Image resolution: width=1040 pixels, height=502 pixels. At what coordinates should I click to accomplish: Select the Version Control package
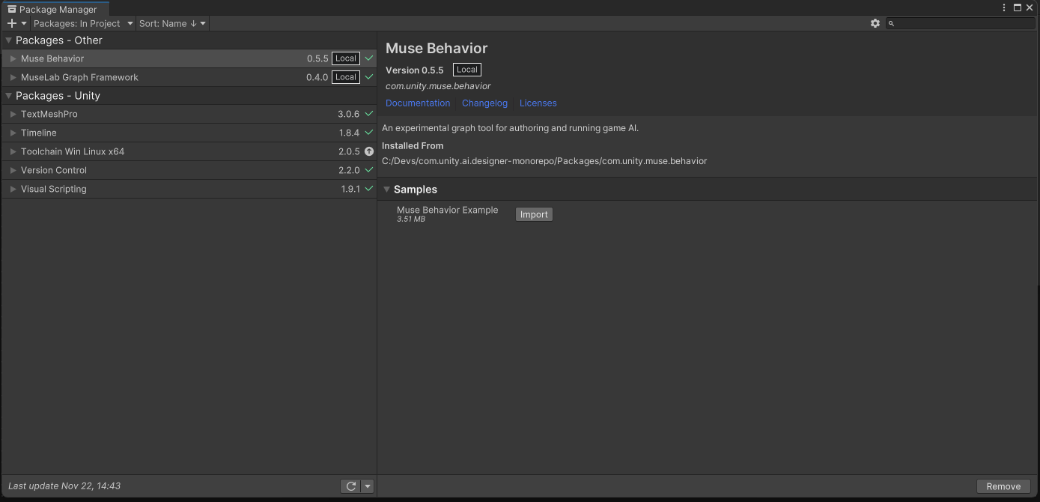point(189,170)
